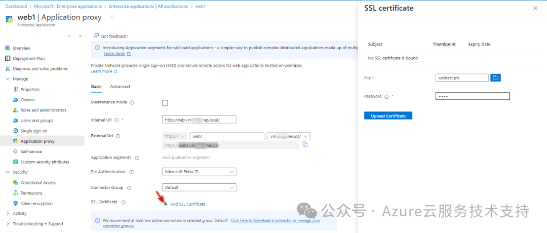Open the Owners people icon
547x233 pixels.
click(15, 100)
